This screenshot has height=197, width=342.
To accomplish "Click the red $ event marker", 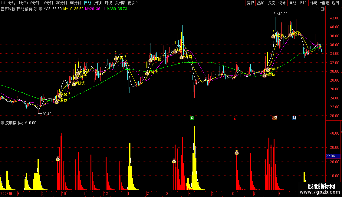I will (x=235, y=118).
